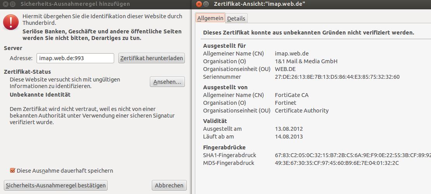Click the 'MD5-Fingerabdruck' label
This screenshot has height=194, width=431.
[x=229, y=163]
